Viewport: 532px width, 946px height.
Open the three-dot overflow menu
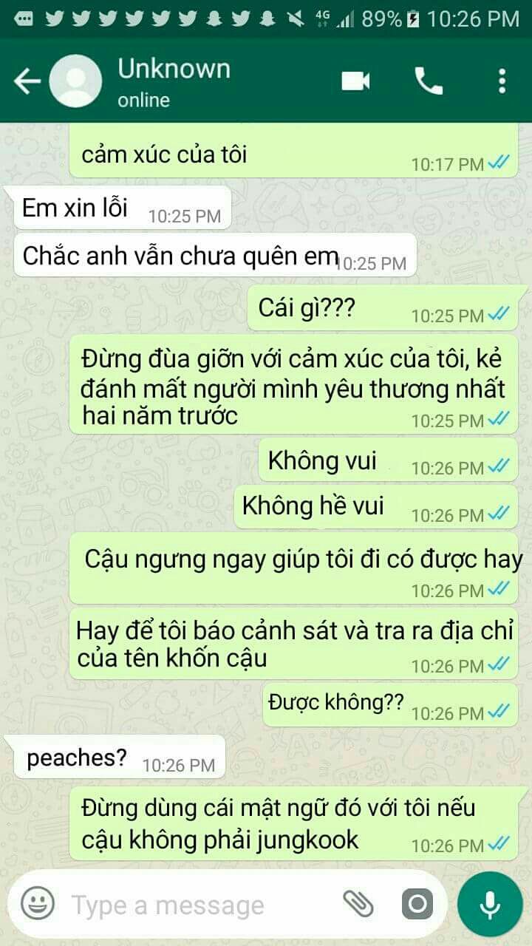pyautogui.click(x=502, y=81)
